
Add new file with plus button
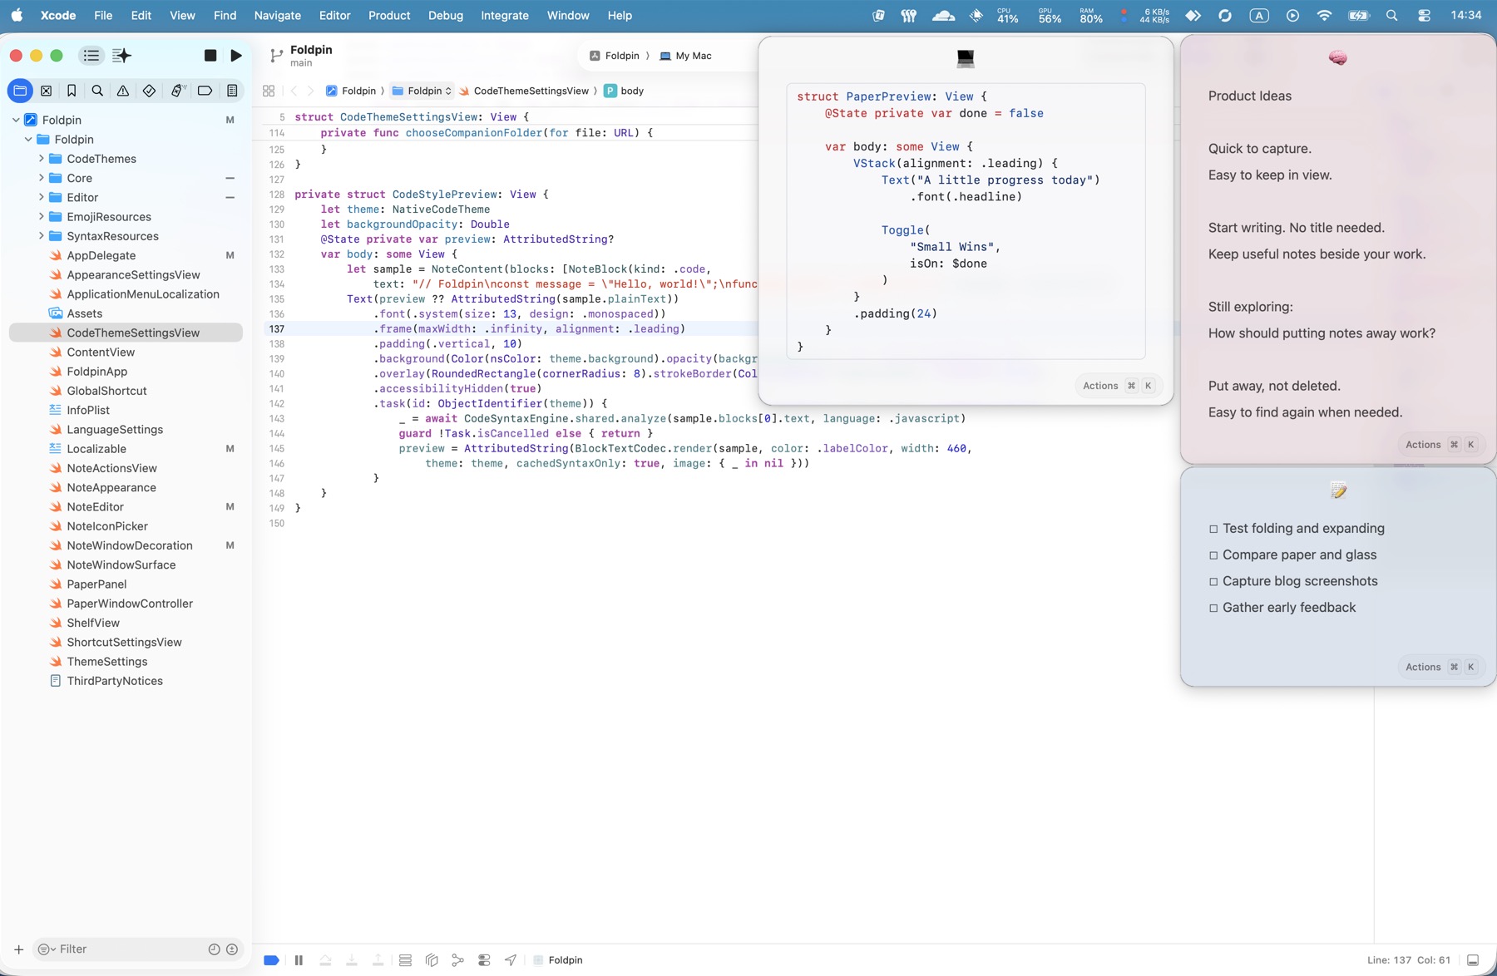coord(18,949)
